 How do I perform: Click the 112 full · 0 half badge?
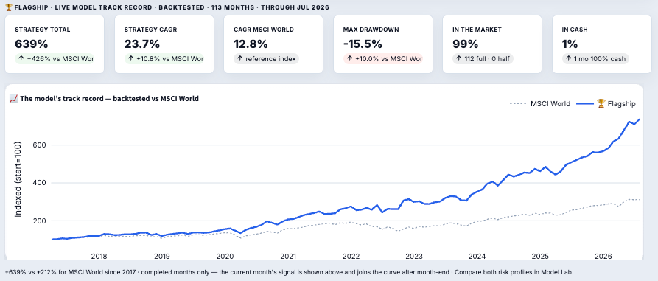[483, 59]
